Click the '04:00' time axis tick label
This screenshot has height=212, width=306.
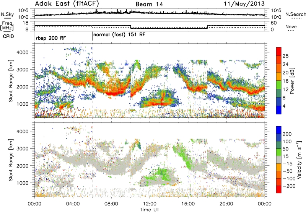tap(73, 204)
